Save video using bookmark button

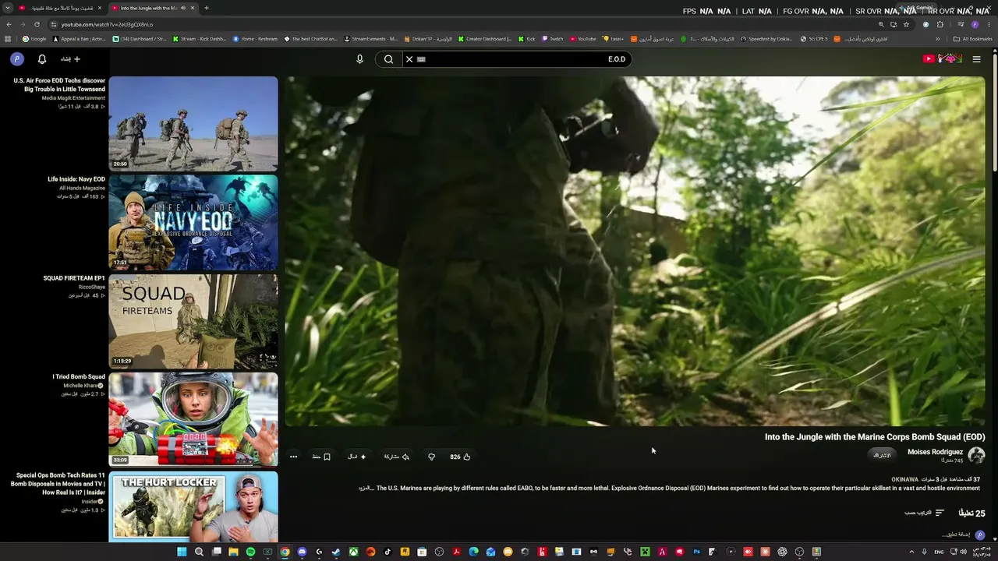click(321, 457)
